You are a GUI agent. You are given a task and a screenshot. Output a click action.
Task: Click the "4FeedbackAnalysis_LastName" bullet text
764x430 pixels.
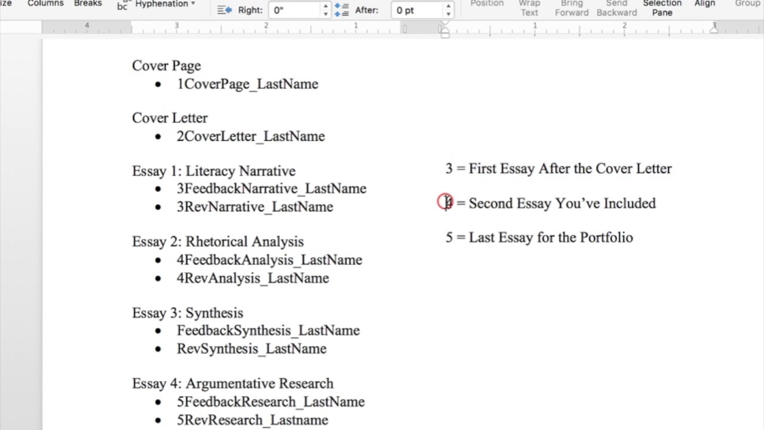[270, 260]
